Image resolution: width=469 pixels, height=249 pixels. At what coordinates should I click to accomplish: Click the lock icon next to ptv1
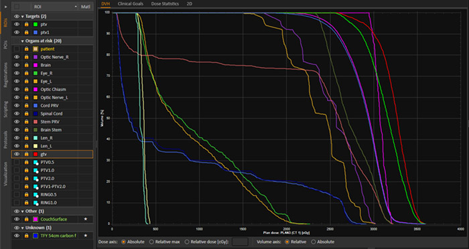coord(26,32)
